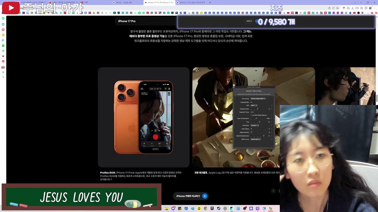Image resolution: width=378 pixels, height=212 pixels.
Task: Launch Steam from the taskbar
Action: [x=219, y=208]
